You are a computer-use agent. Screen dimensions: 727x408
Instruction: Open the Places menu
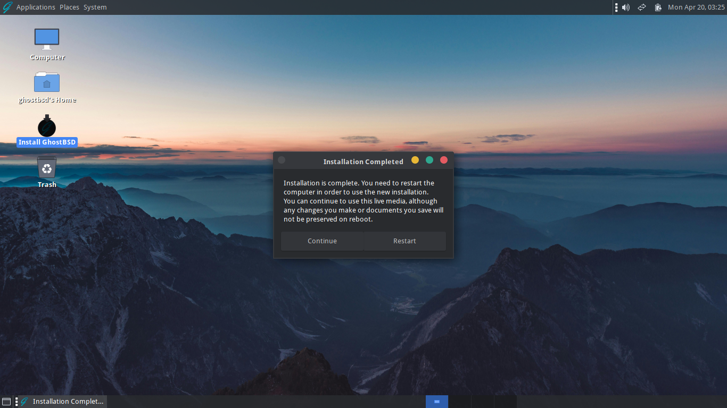[69, 7]
